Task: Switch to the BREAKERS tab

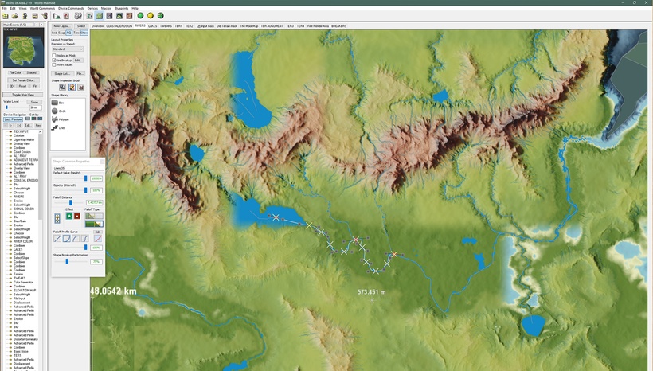Action: [x=339, y=26]
